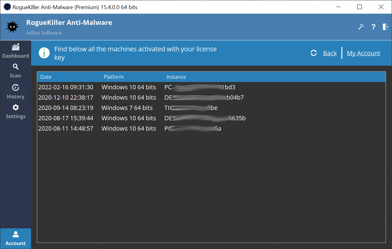Open the My Account link
Image resolution: width=392 pixels, height=249 pixels.
363,53
